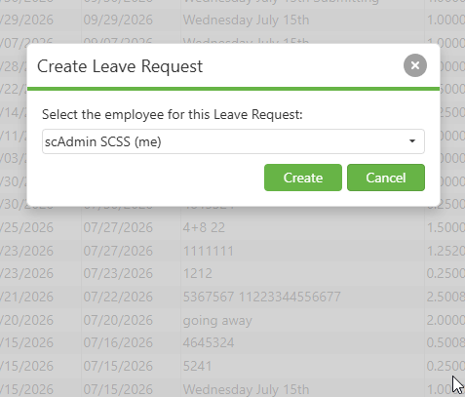The image size is (465, 397).
Task: Click the 07/20/2026 end date cell
Action: 118,320
